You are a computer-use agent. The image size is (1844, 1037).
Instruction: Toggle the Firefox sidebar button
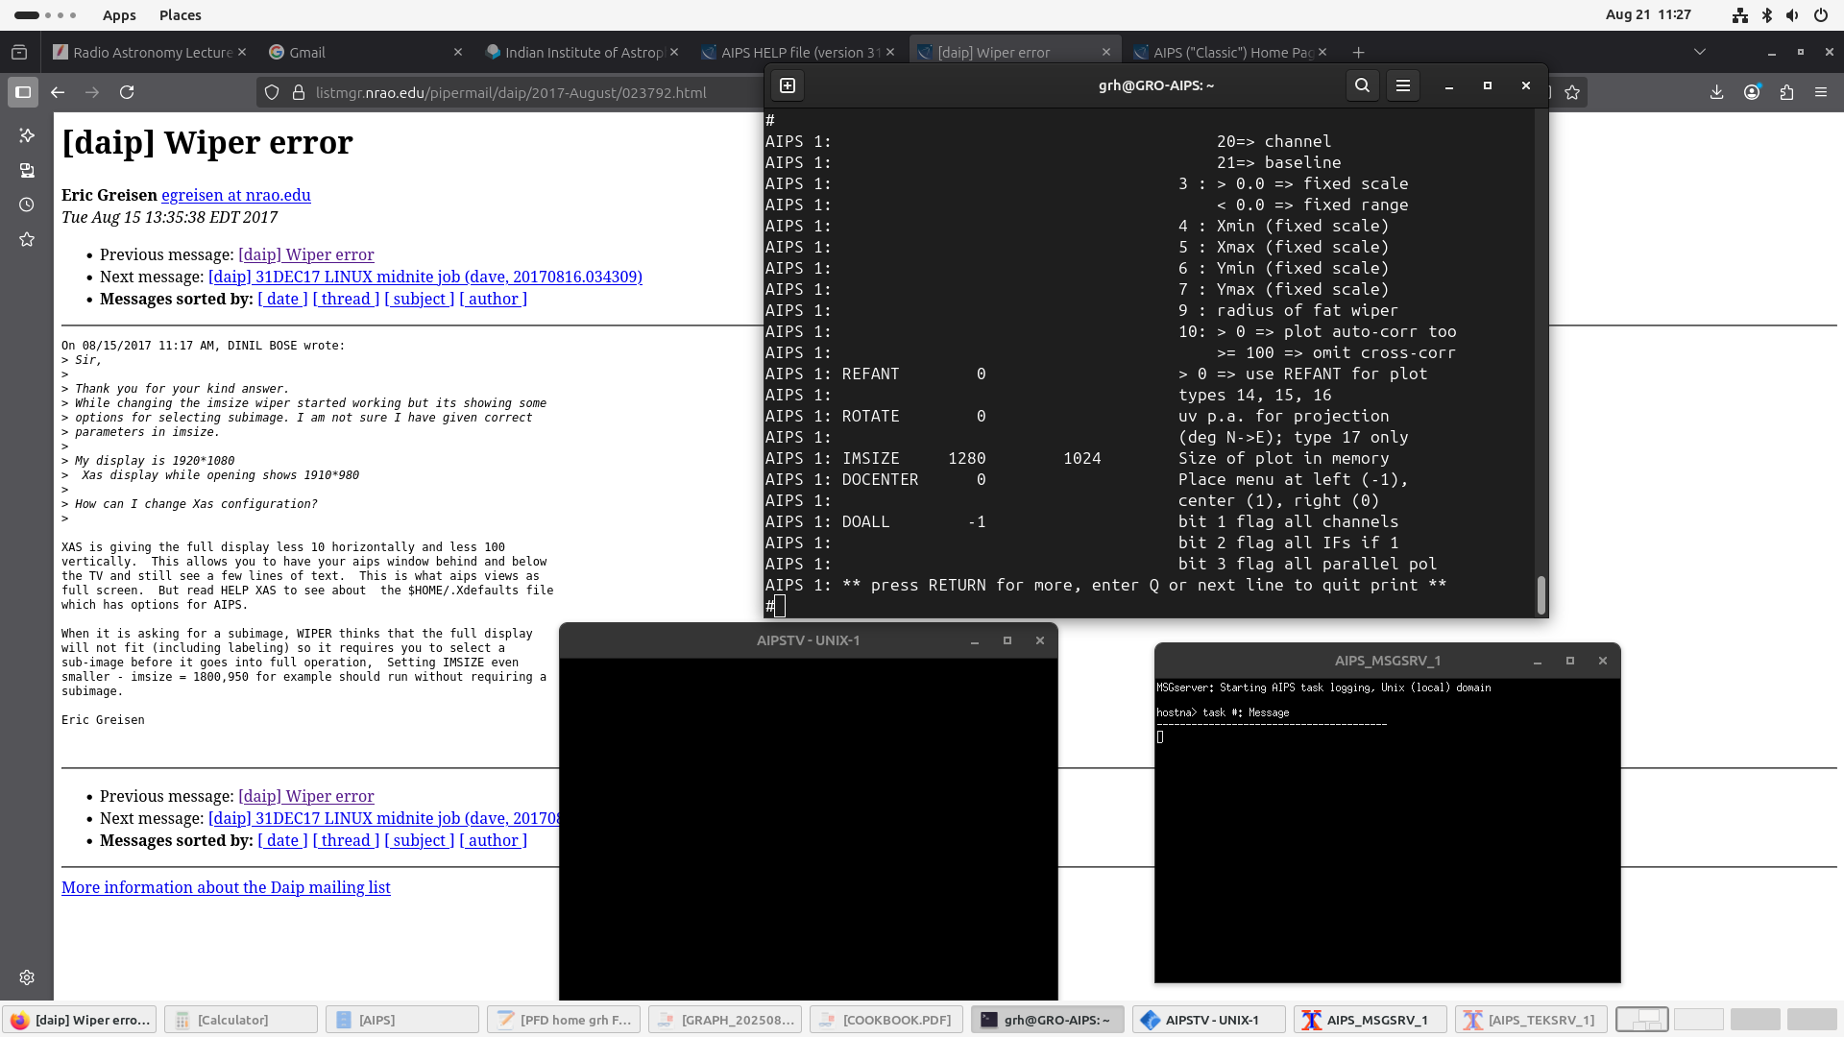point(23,92)
